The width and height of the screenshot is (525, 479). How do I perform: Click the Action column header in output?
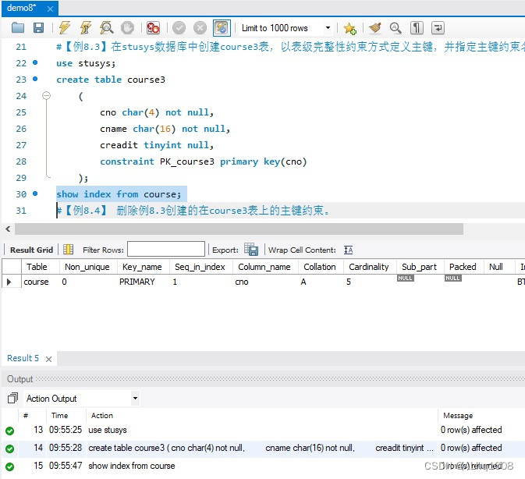coord(102,415)
